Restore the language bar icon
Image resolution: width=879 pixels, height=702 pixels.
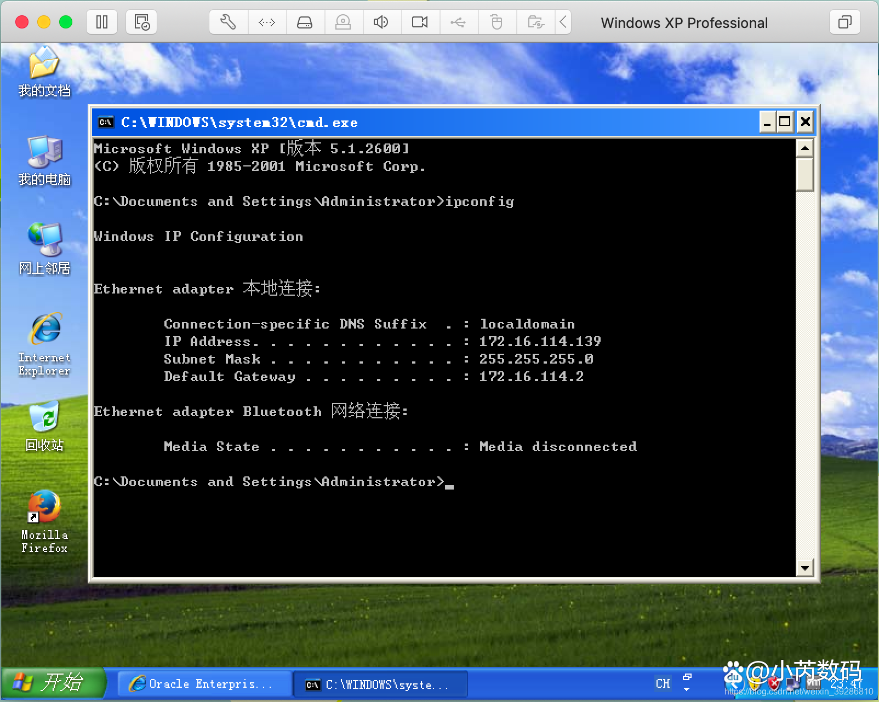[687, 677]
